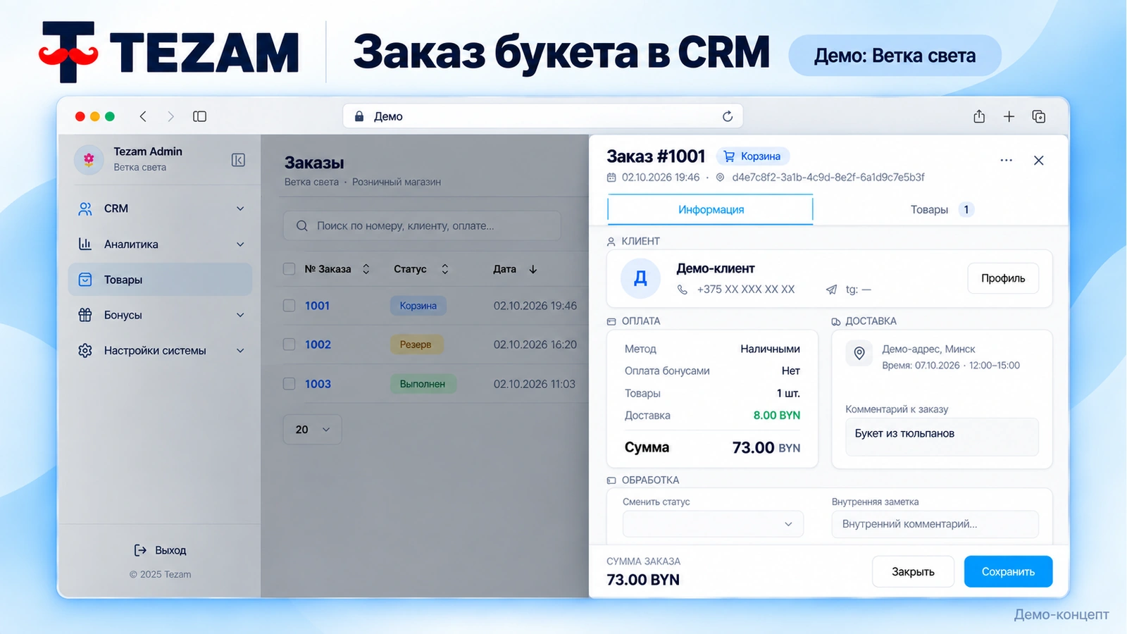Open Настройки системы sidebar section
Viewport: 1127px width, 634px height.
tap(160, 350)
